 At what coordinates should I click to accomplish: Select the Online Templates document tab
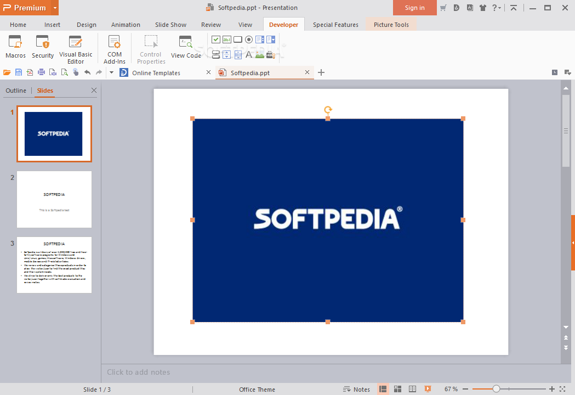pos(156,72)
